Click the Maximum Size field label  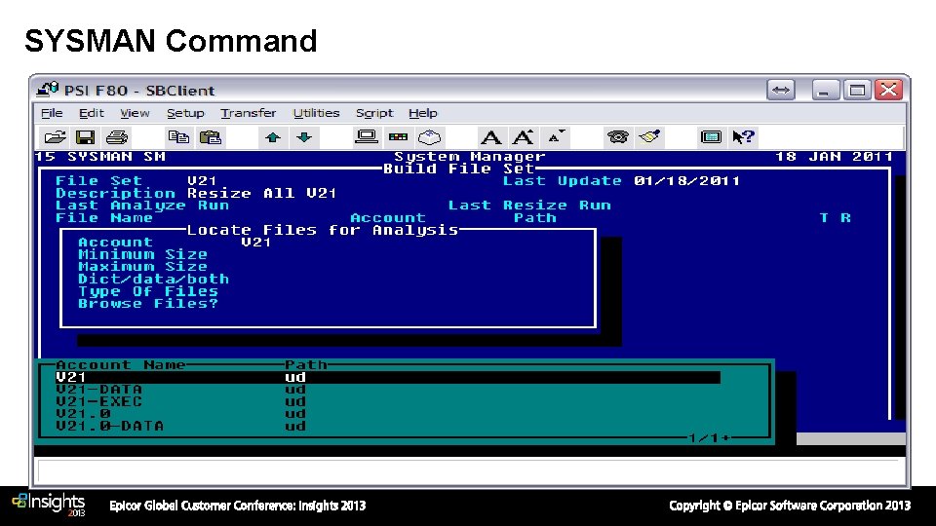142,267
